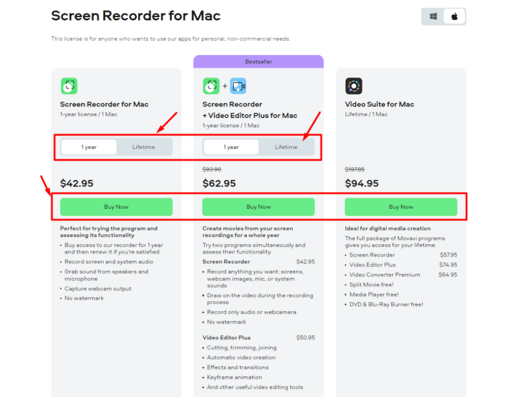Buy Now the $94.95 Video Suite
This screenshot has height=397, width=526.
[401, 207]
